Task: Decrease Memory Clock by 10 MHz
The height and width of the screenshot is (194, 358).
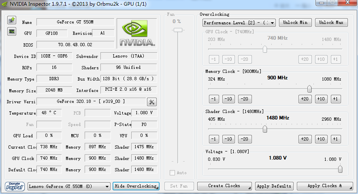Action: tap(229, 99)
